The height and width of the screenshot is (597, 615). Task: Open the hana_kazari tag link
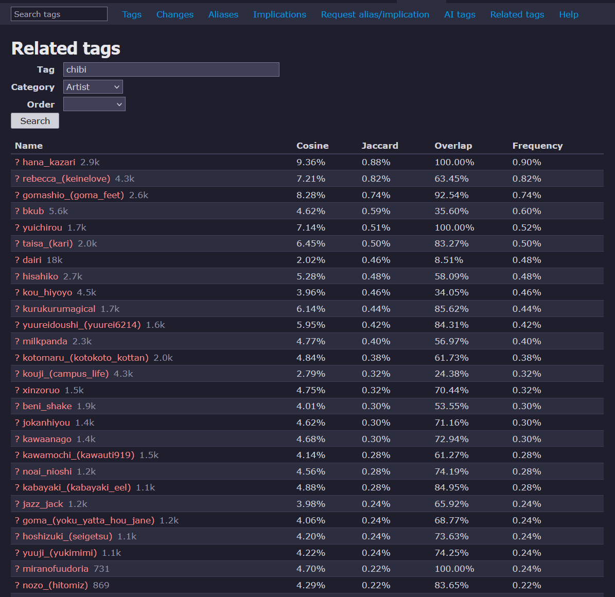point(49,163)
